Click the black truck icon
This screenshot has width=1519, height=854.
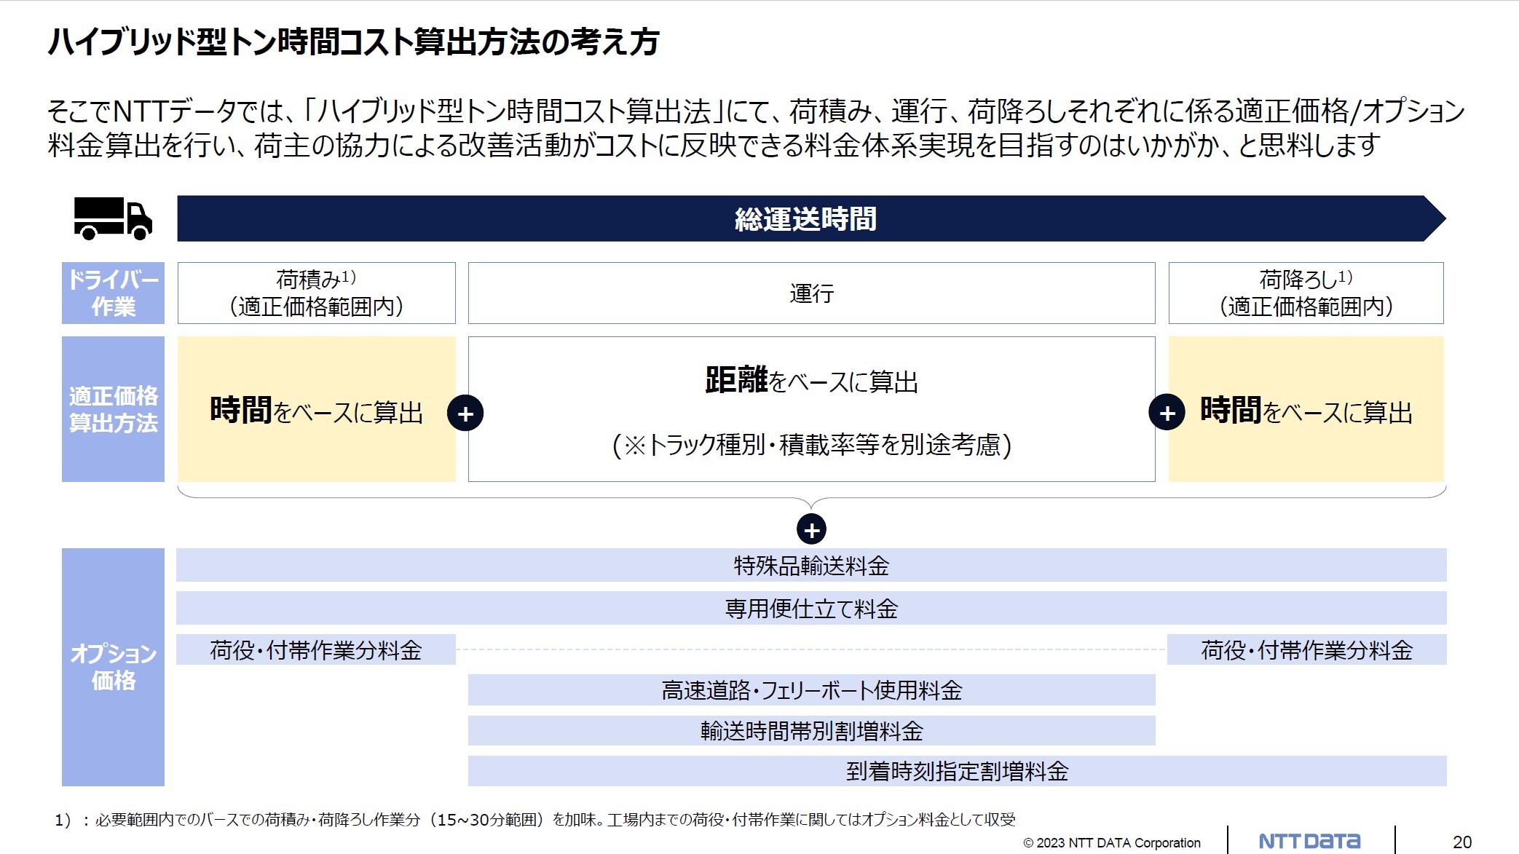pos(113,218)
